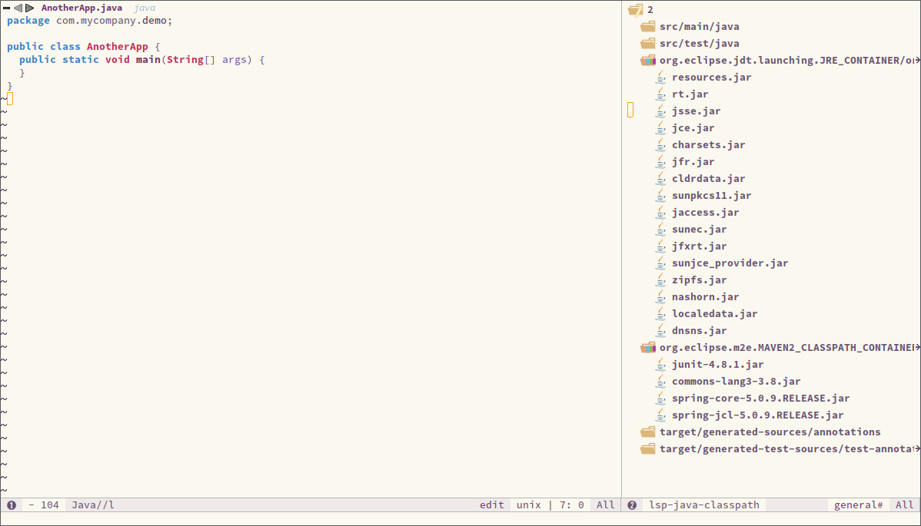The image size is (921, 526).
Task: Select window number 2 indicator in modeline
Action: 632,505
